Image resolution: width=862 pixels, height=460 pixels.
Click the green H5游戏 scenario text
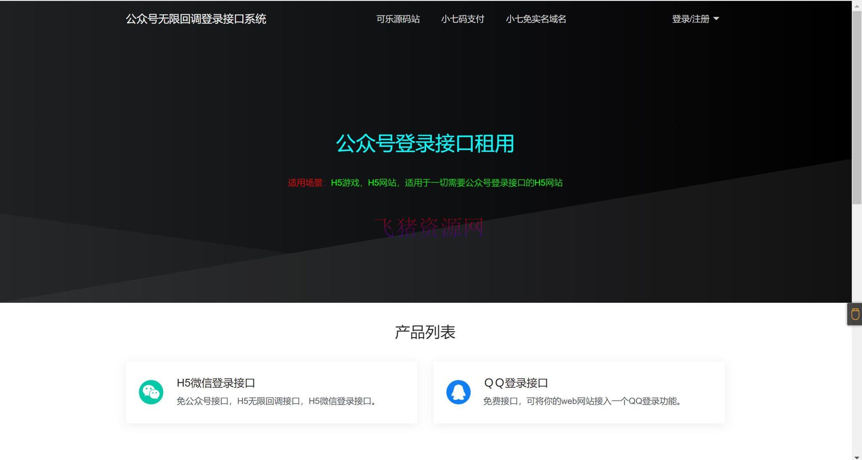pos(344,183)
